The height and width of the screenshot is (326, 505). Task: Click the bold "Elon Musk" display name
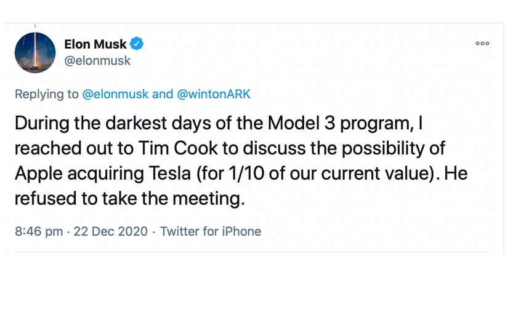pos(95,44)
